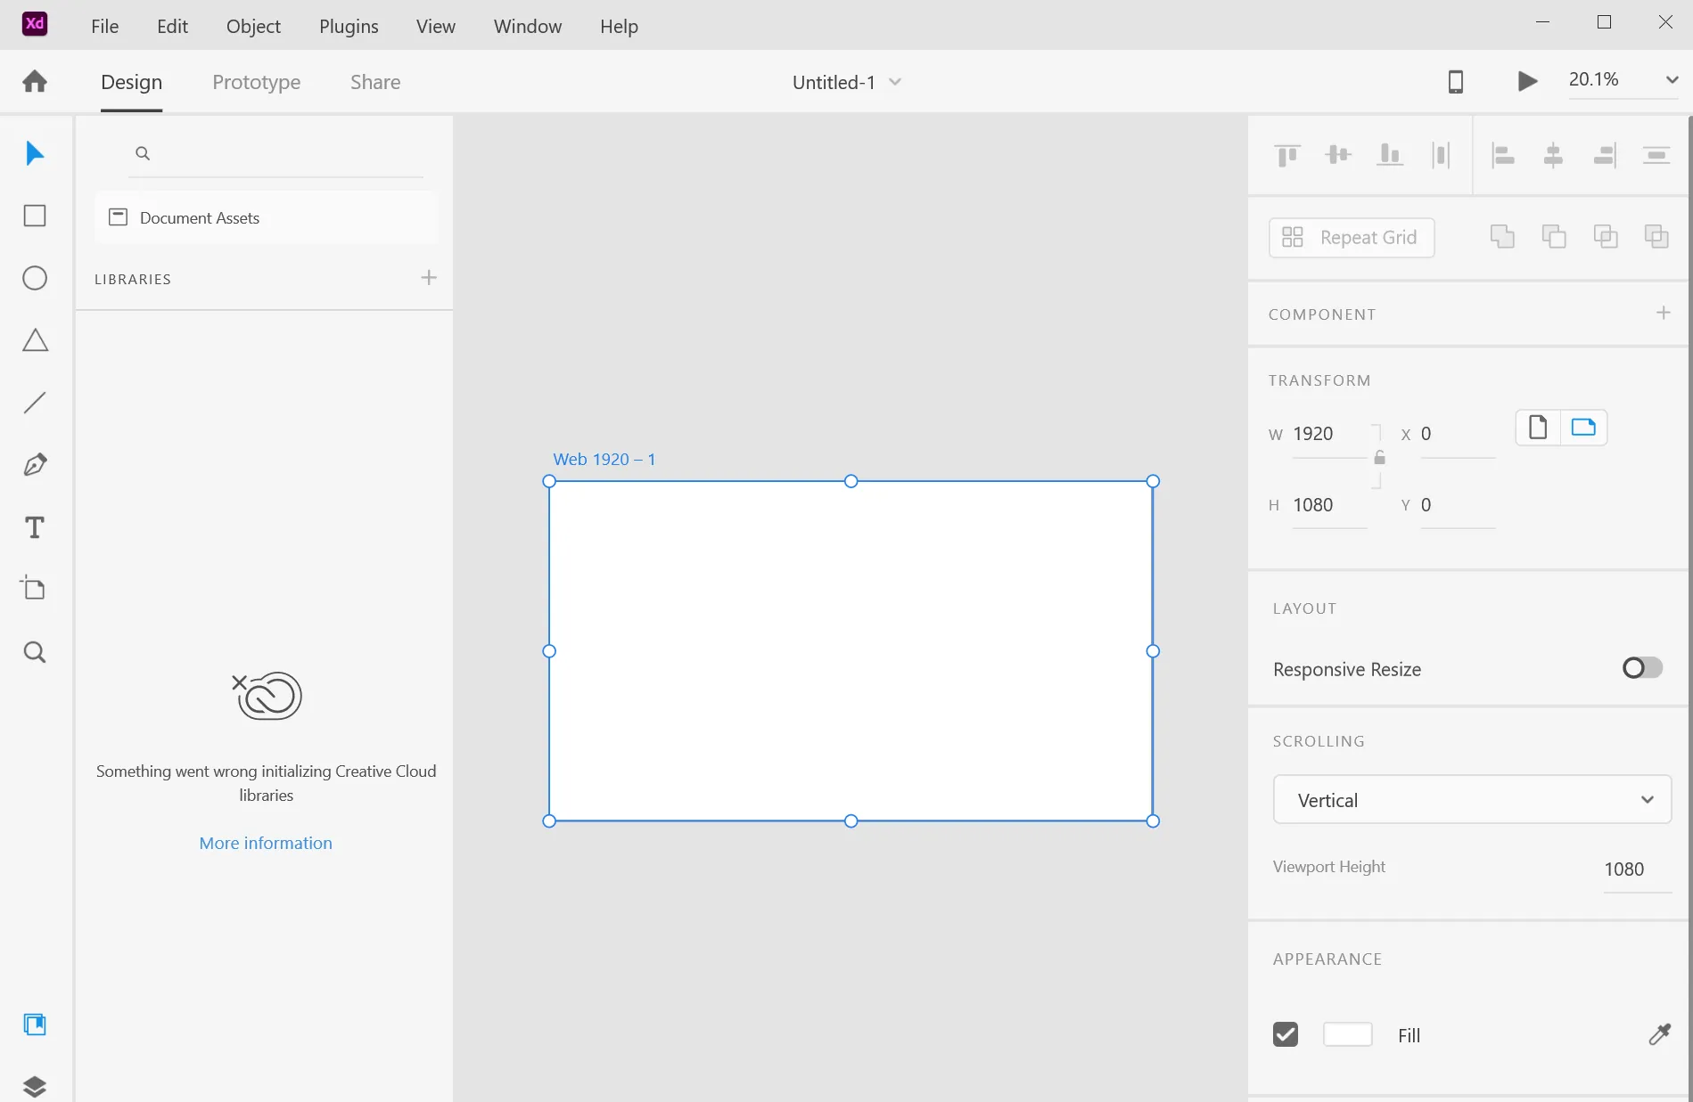This screenshot has width=1693, height=1102.
Task: Open Document Assets
Action: click(266, 217)
